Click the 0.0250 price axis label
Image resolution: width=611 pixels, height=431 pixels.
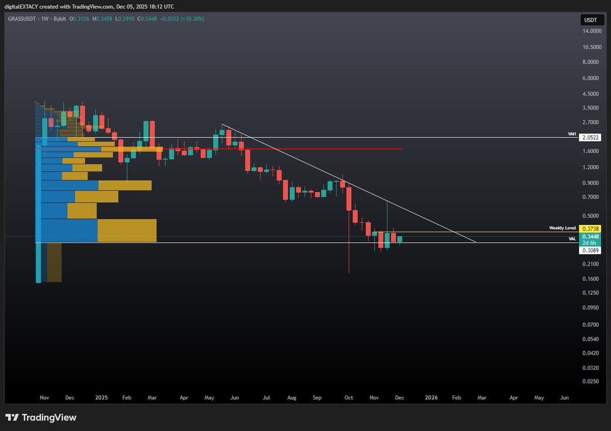(592, 381)
